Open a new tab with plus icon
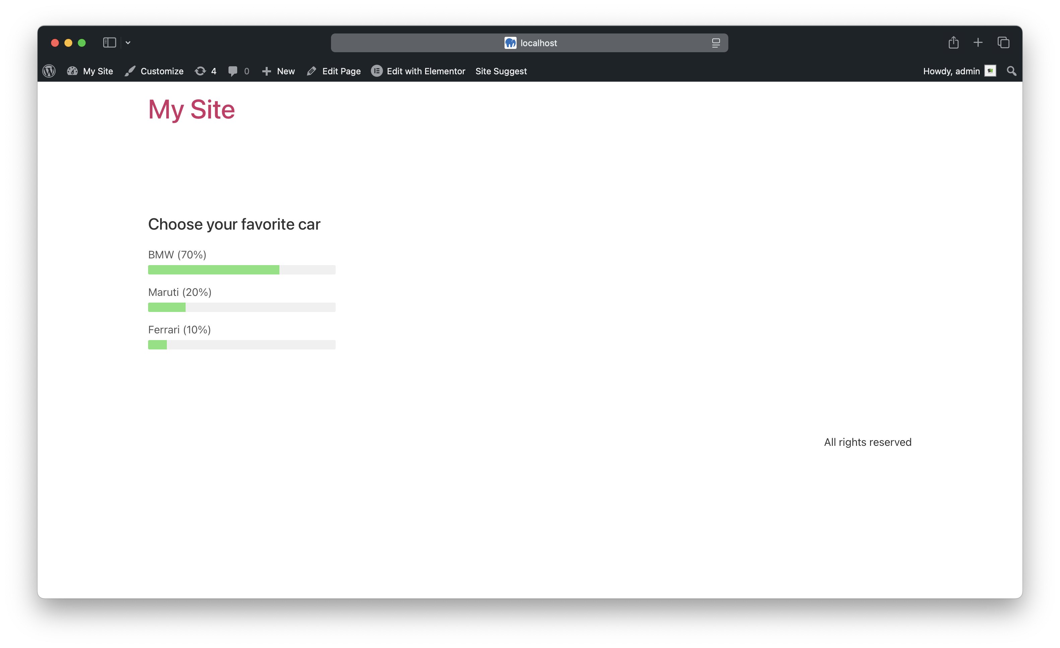Screen dimensions: 1060x648 978,43
